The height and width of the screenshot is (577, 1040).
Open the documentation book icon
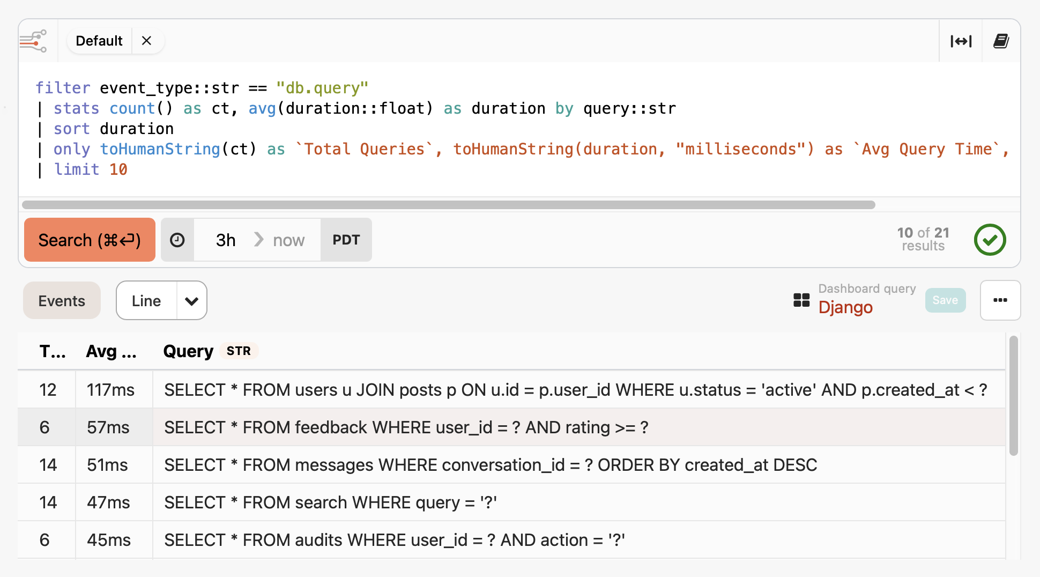coord(1001,41)
